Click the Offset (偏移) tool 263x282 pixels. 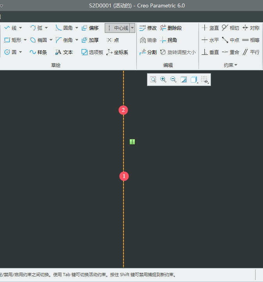pyautogui.click(x=90, y=28)
